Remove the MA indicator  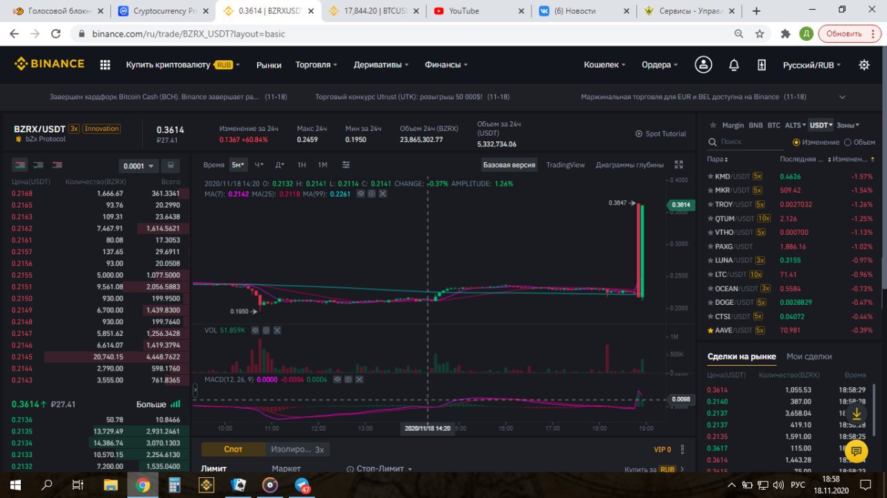coord(383,194)
